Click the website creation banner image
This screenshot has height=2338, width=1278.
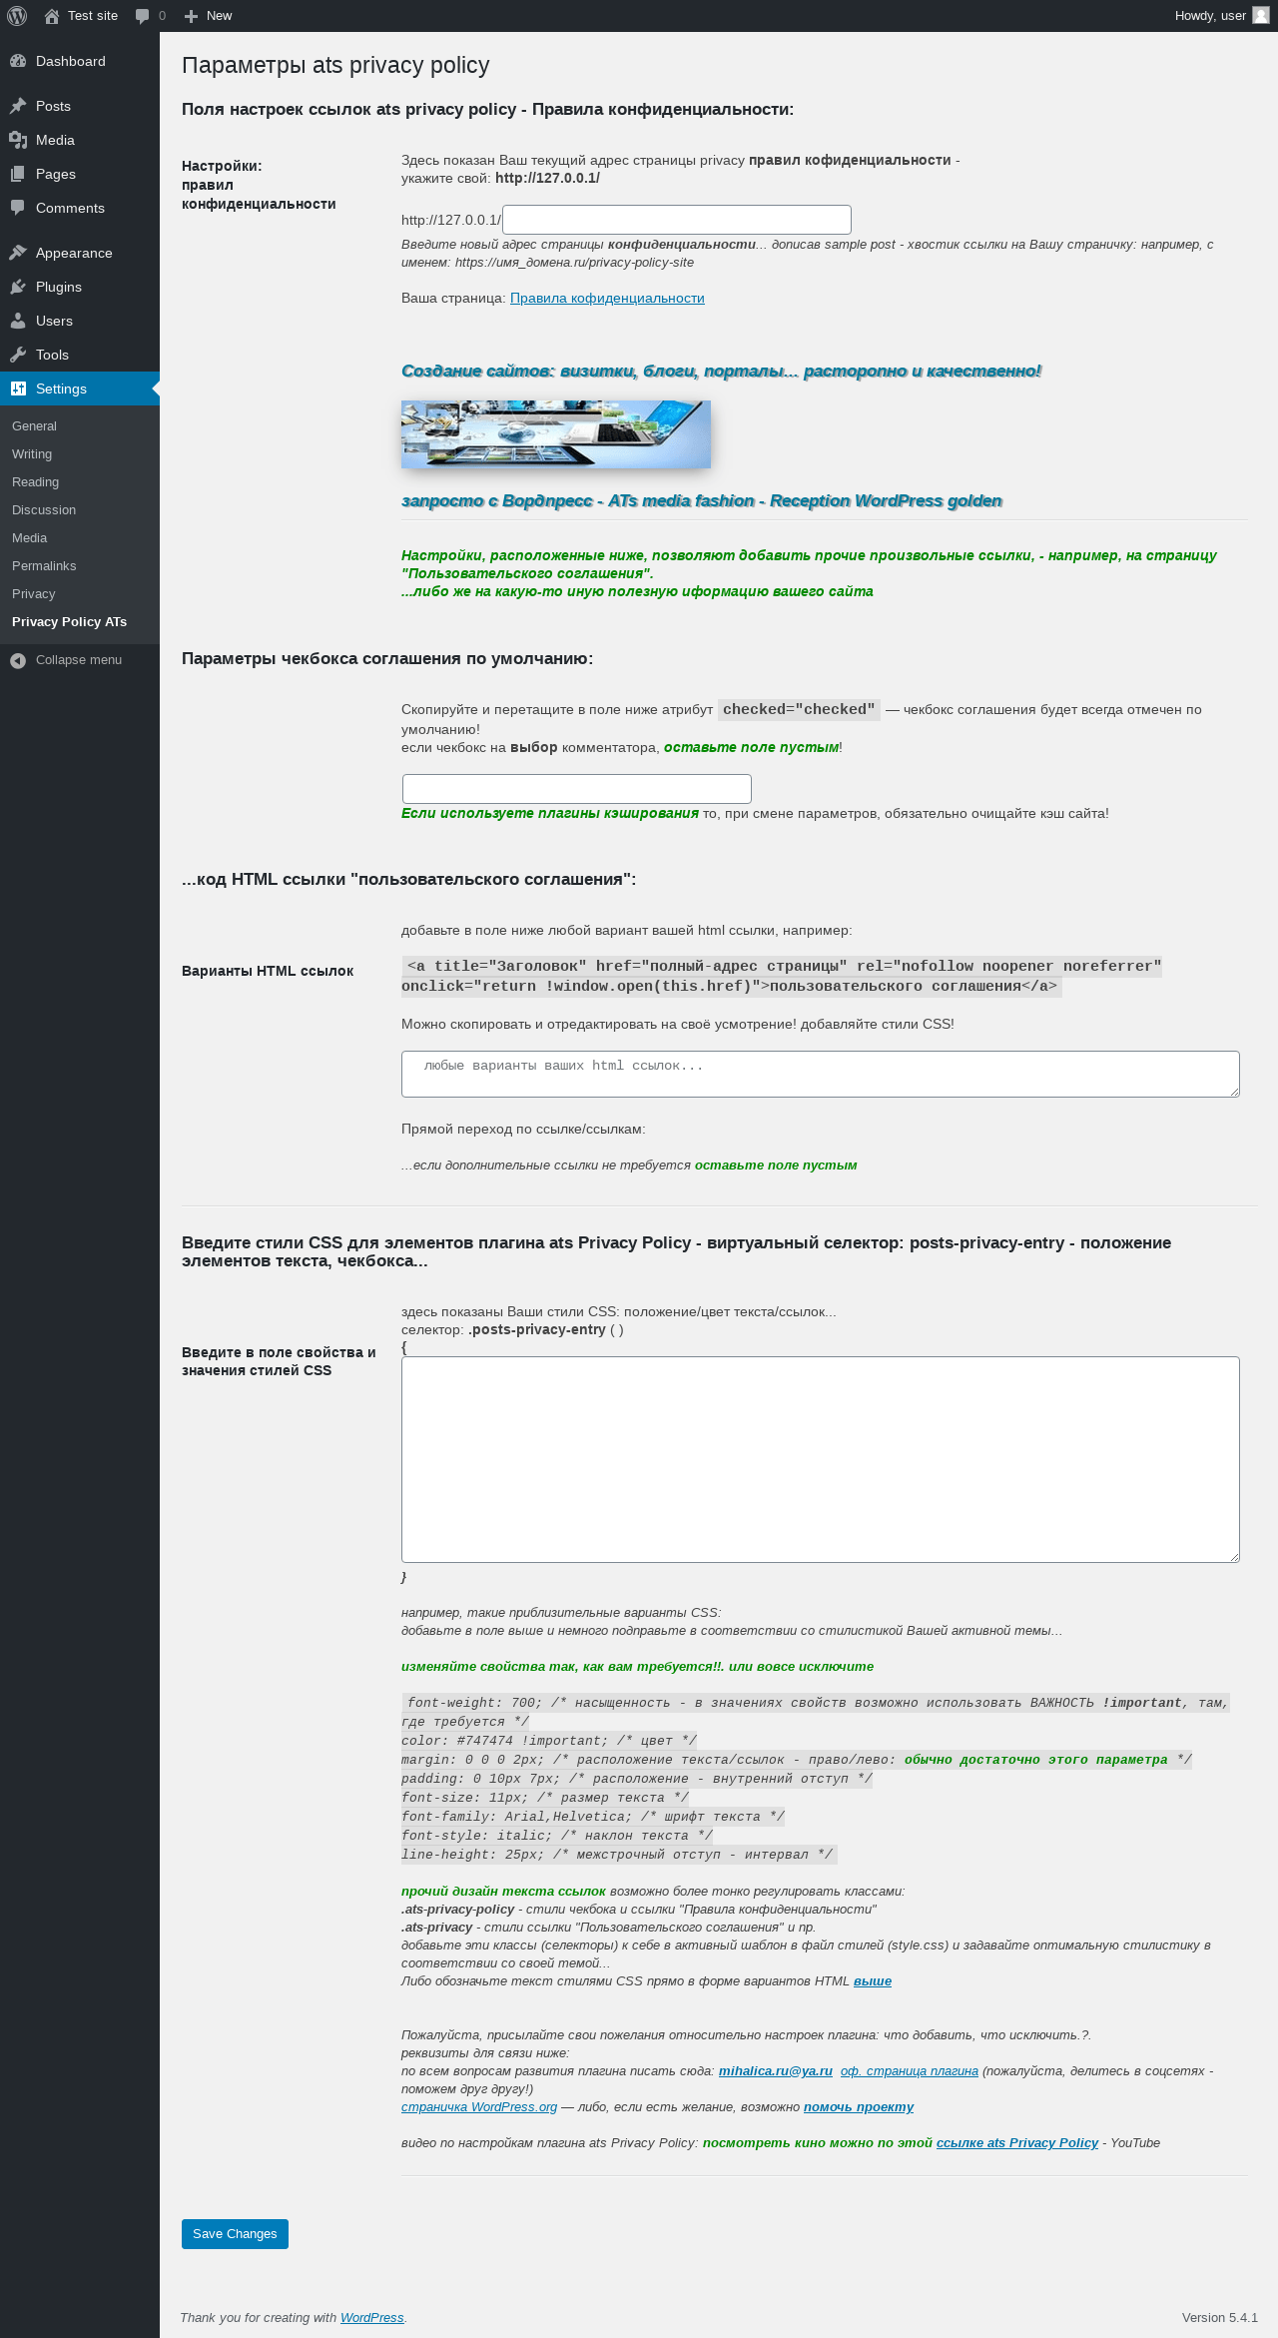coord(556,434)
